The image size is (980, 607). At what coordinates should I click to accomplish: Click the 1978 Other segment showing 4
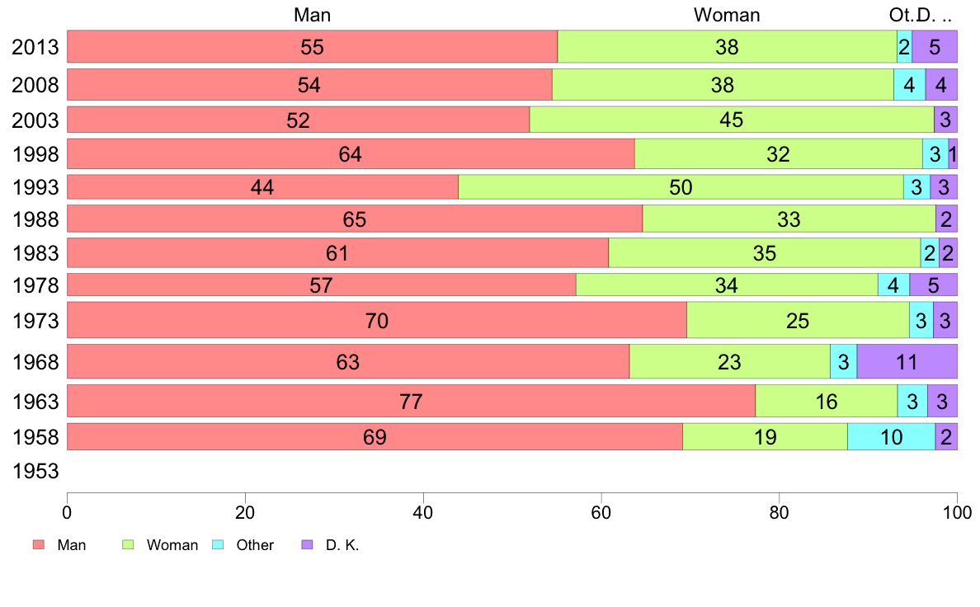click(893, 285)
